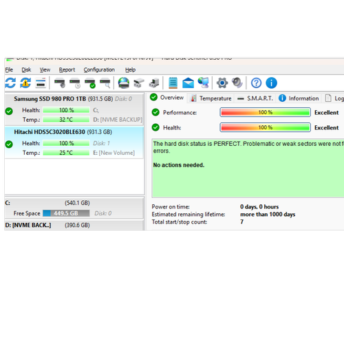
Task: Switch to the Log tab
Action: [334, 98]
